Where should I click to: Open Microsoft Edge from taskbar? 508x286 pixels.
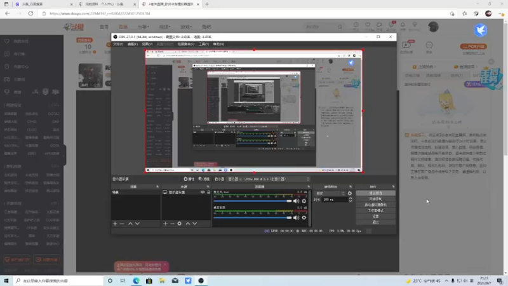(x=136, y=281)
